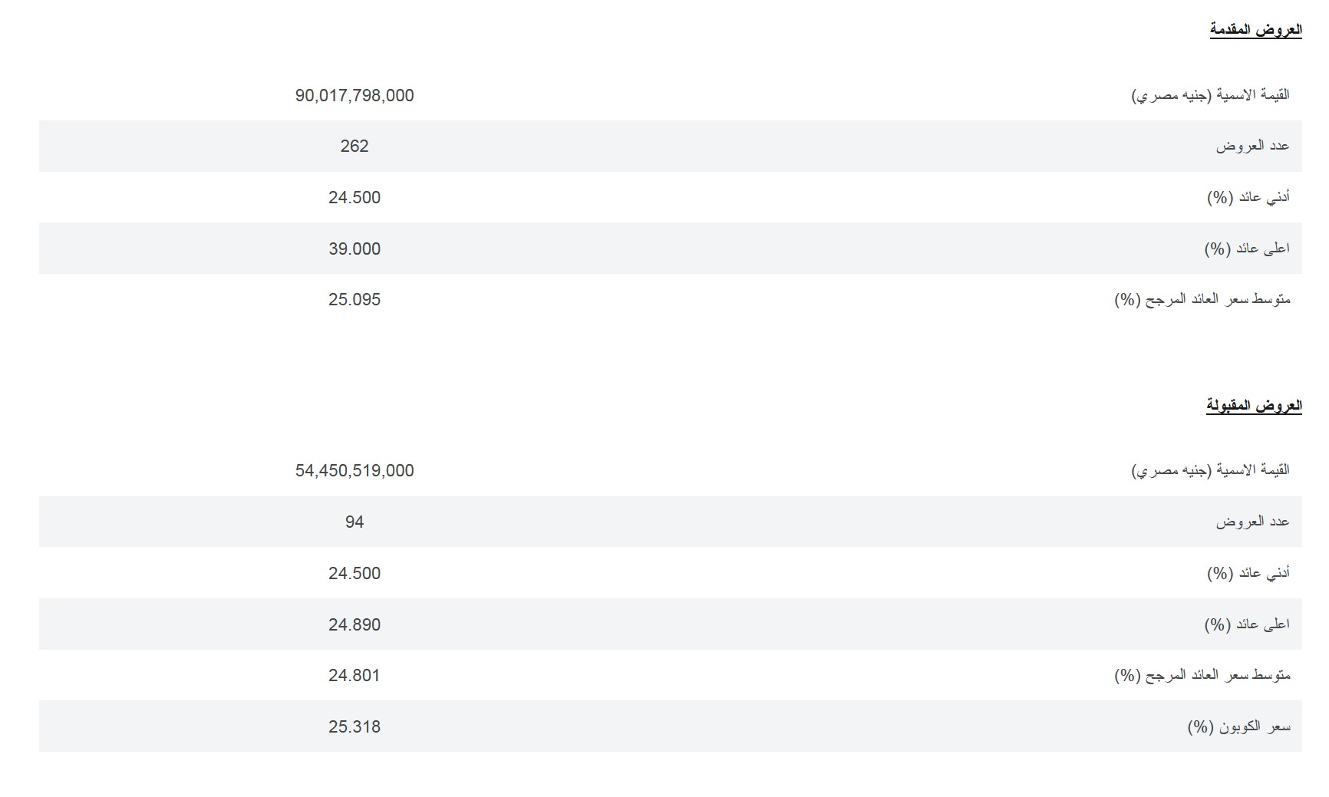Select the submitted nominal value 90,017,798,000
The image size is (1329, 797).
tap(355, 95)
